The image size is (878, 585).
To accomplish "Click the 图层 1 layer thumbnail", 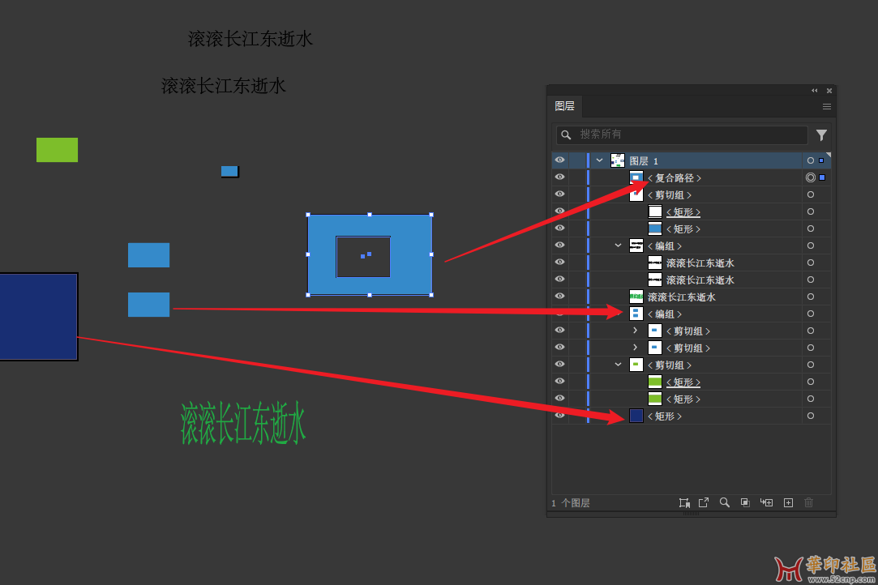I will [x=617, y=160].
